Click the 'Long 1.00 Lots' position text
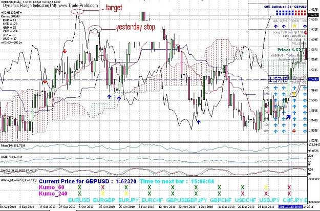320x211 pixels. pos(288,32)
